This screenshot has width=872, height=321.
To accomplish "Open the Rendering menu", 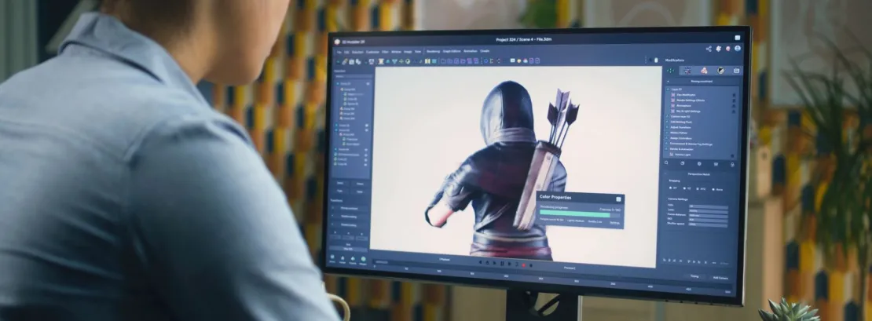I will pos(433,51).
